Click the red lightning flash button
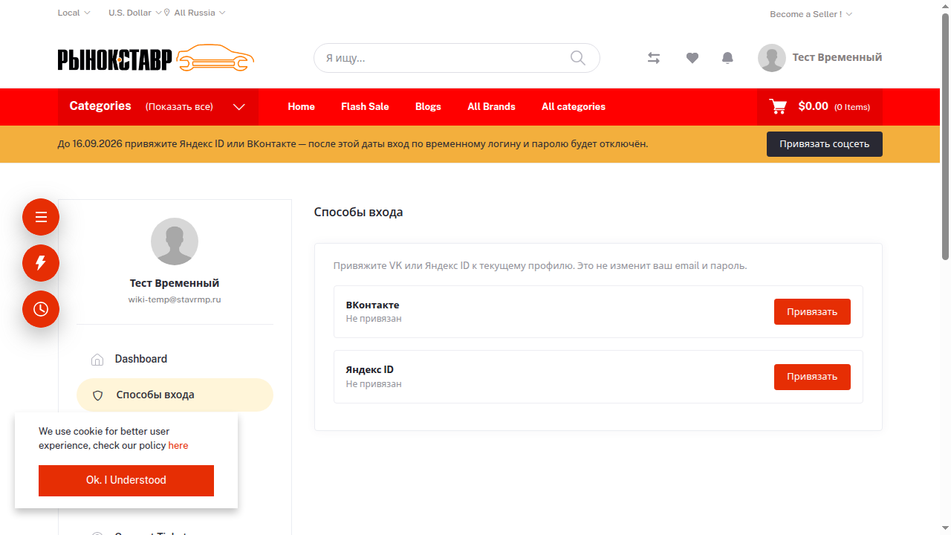 [x=41, y=263]
